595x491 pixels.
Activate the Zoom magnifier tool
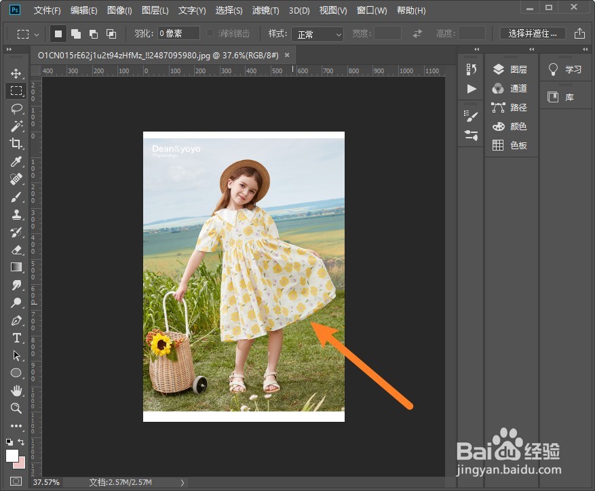pyautogui.click(x=16, y=408)
